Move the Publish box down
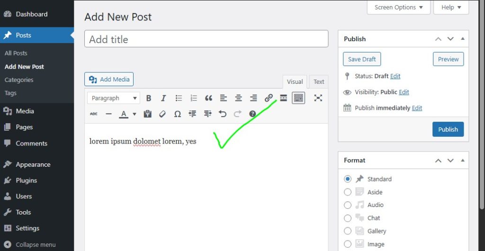This screenshot has width=485, height=251. [x=450, y=39]
